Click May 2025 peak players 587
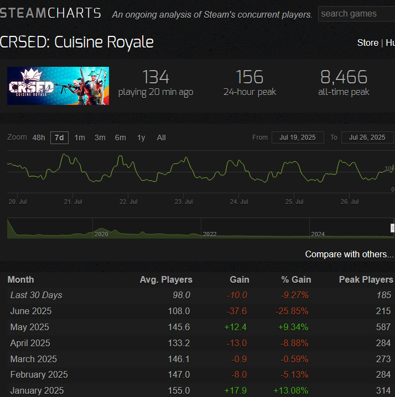The height and width of the screenshot is (397, 395). pos(383,327)
